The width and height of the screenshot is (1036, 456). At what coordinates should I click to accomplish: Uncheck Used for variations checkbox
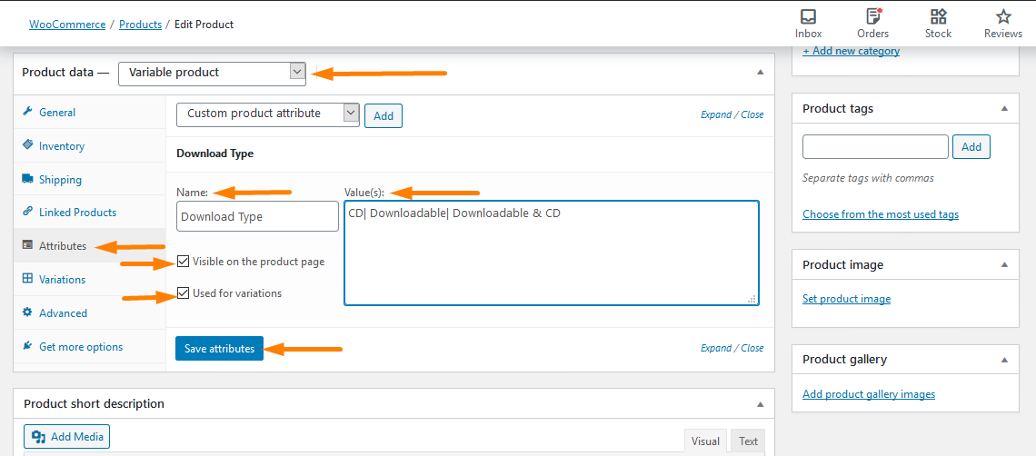click(184, 293)
